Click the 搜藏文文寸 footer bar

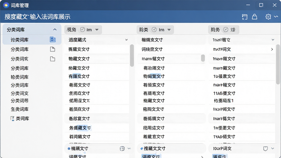[x=171, y=148]
